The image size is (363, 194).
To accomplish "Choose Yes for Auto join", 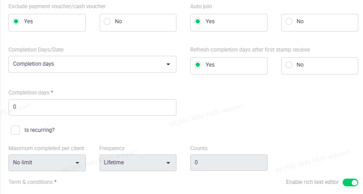I will click(198, 21).
